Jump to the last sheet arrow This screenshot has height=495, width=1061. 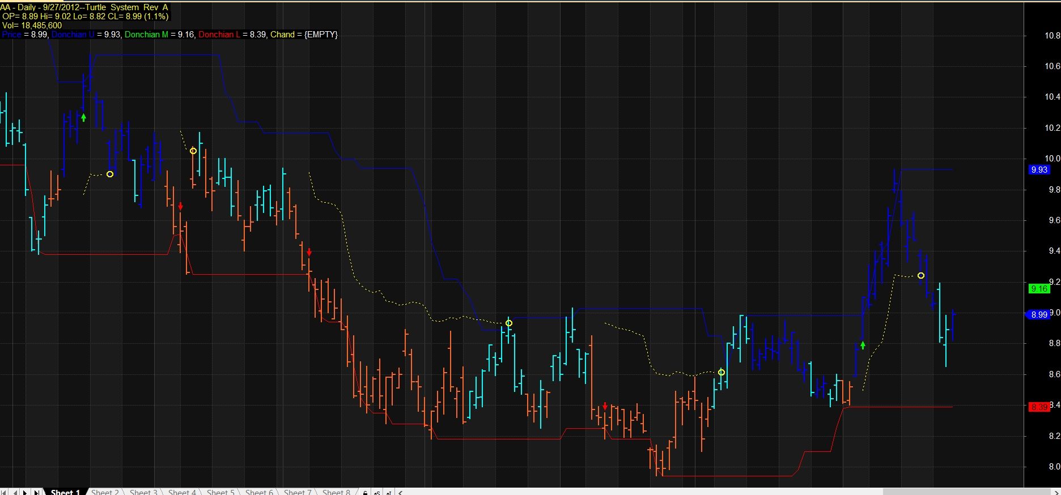[36, 492]
